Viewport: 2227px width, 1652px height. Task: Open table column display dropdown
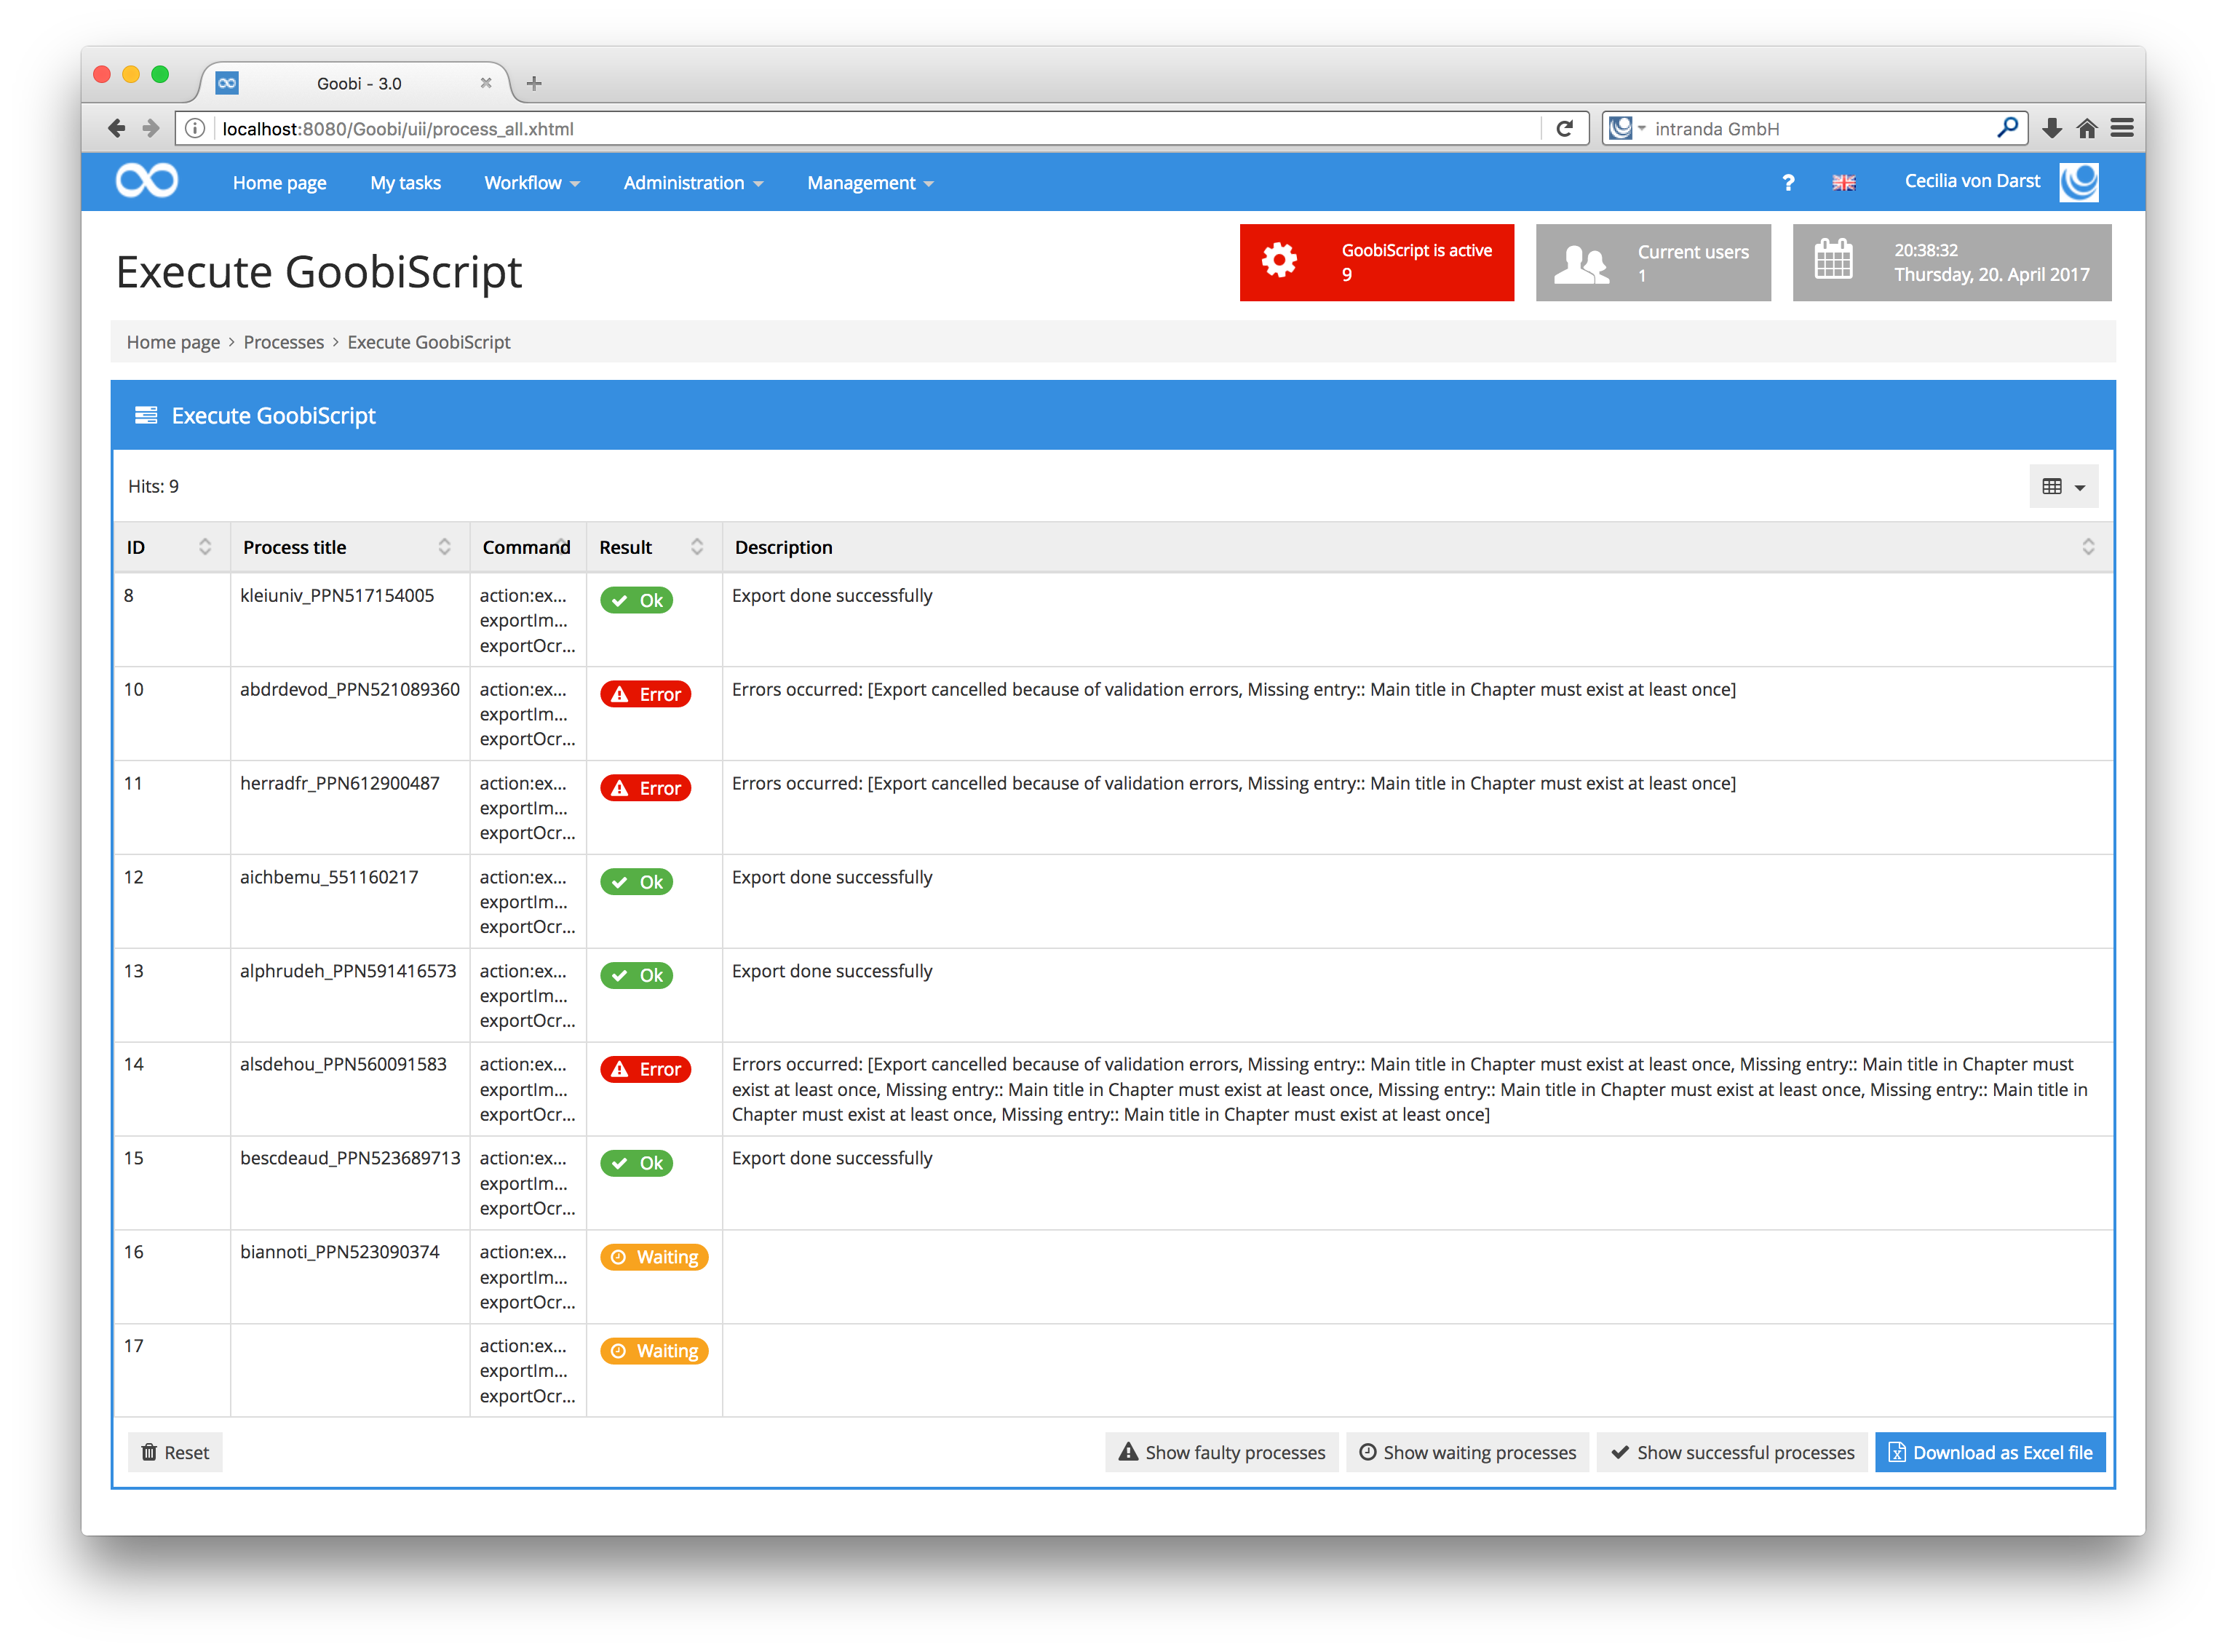click(x=2063, y=486)
